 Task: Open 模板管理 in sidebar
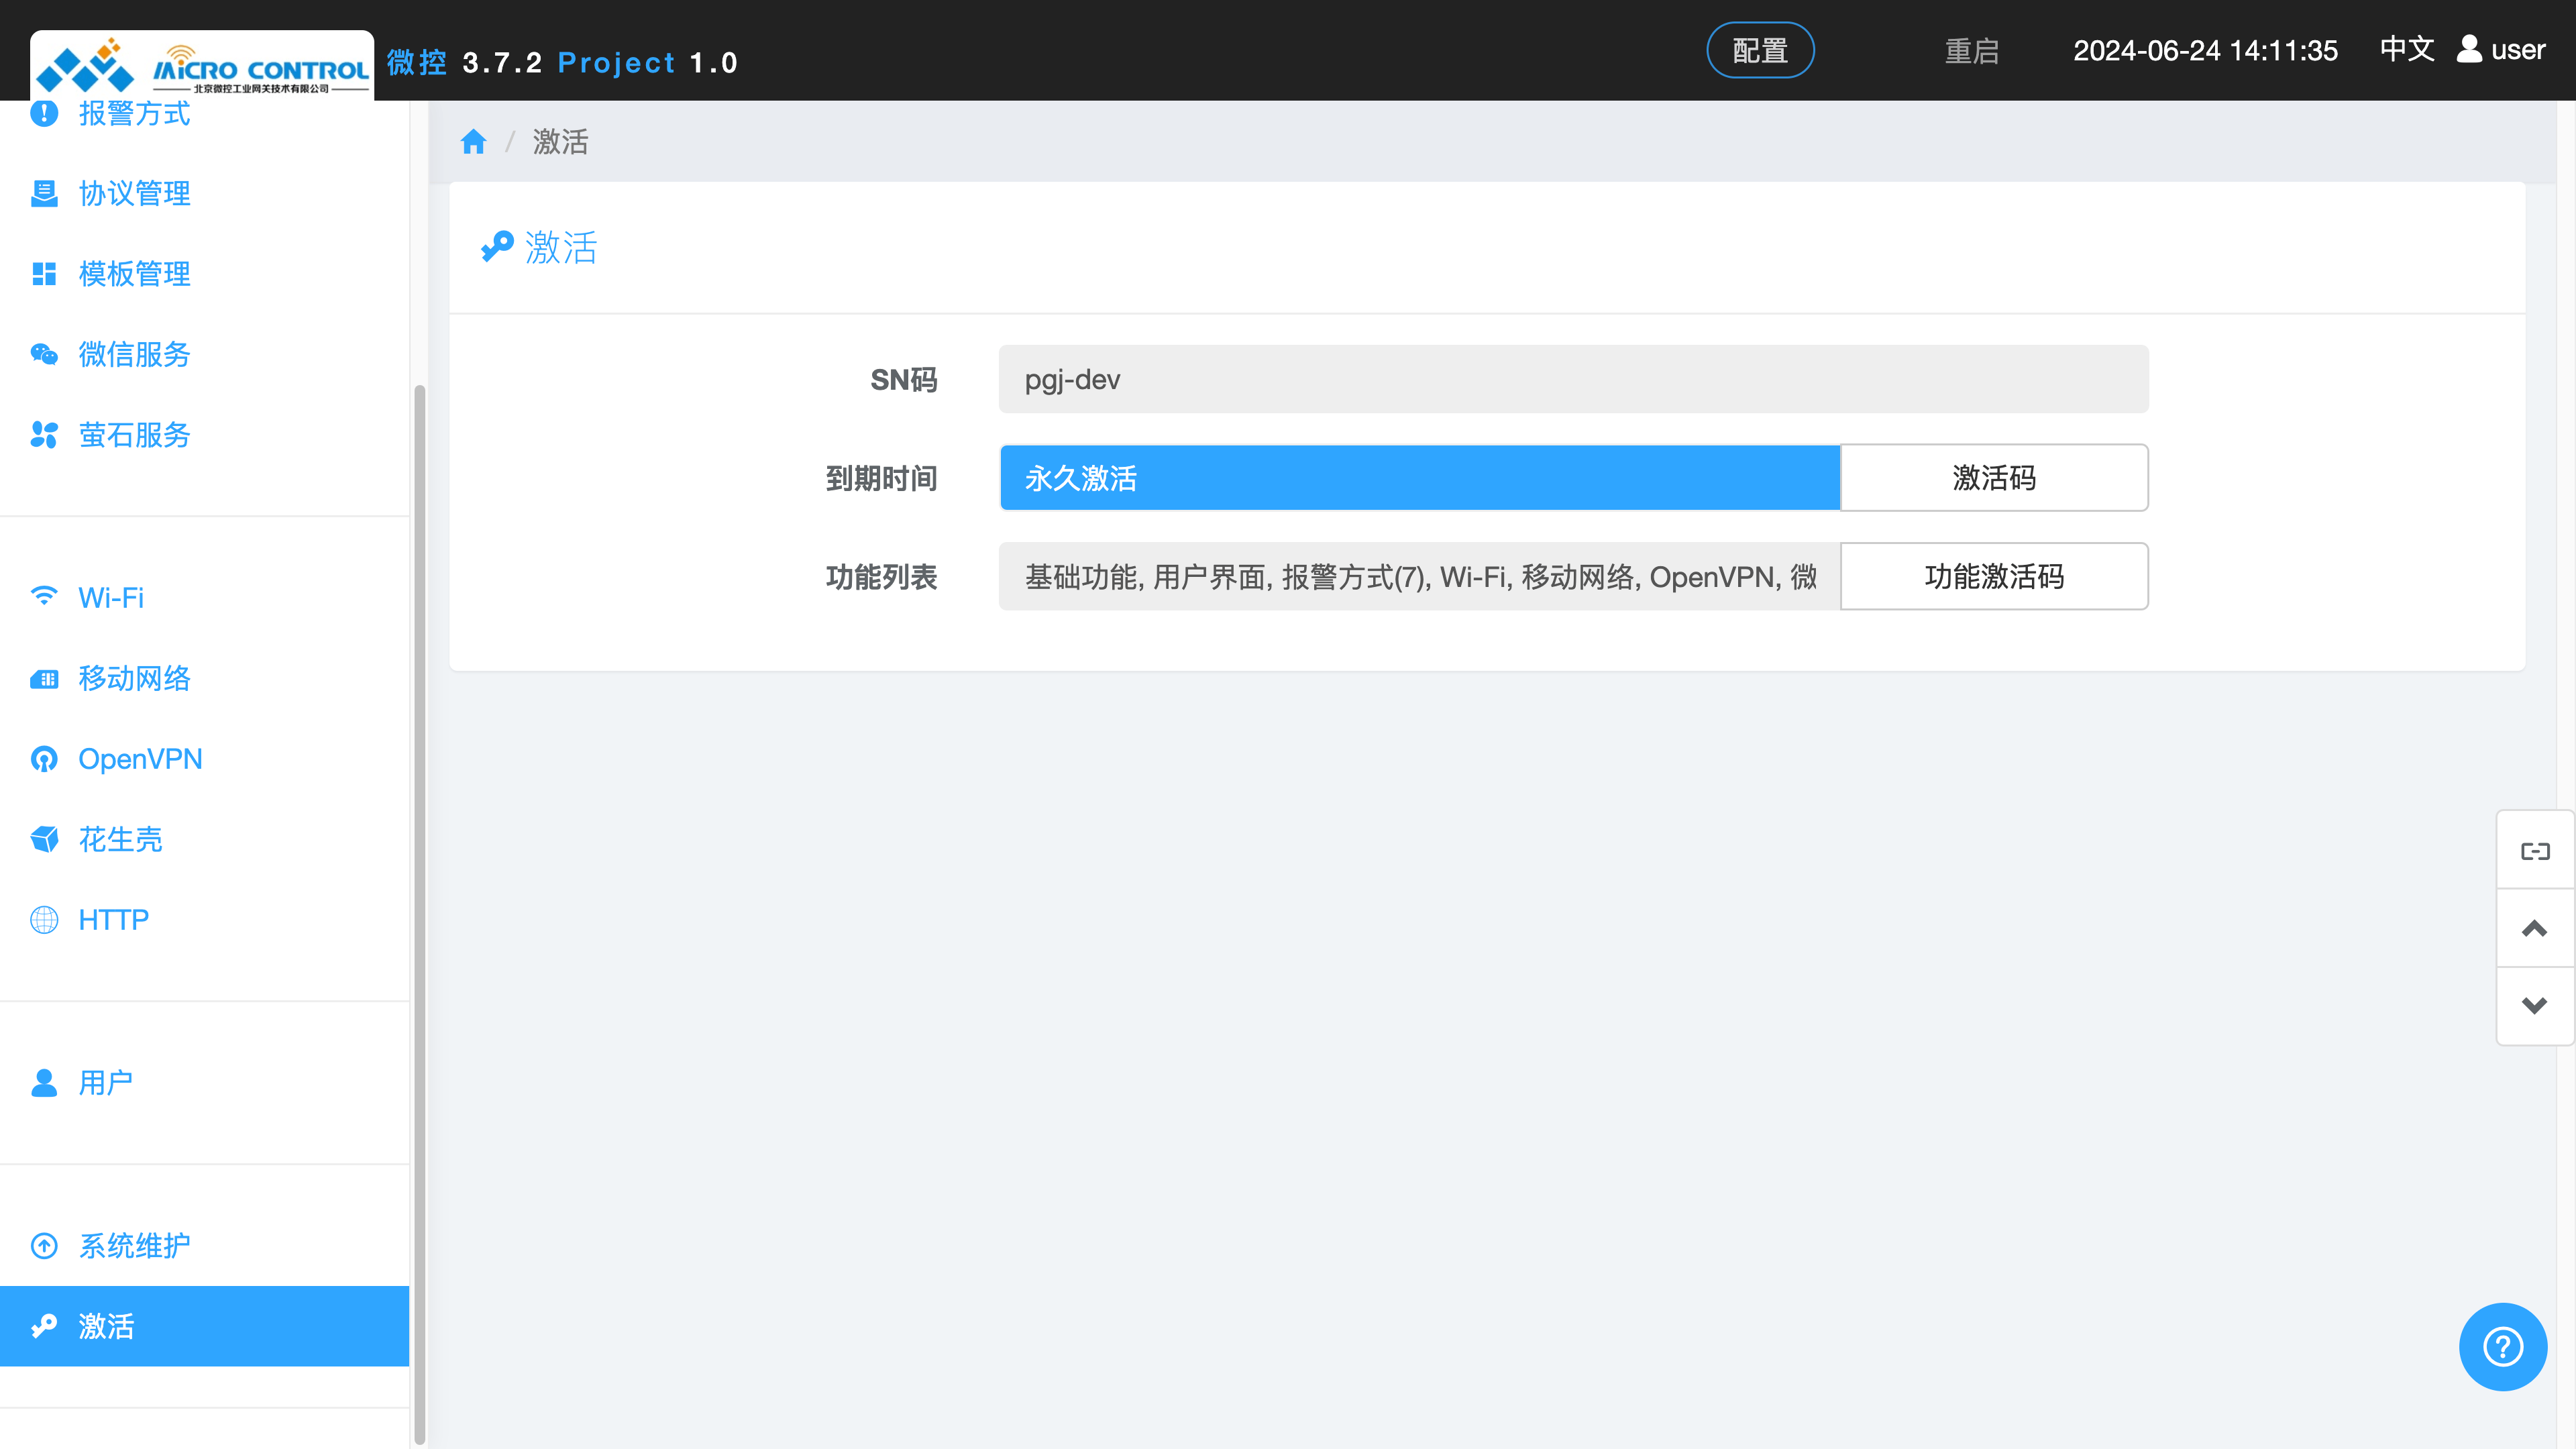134,273
